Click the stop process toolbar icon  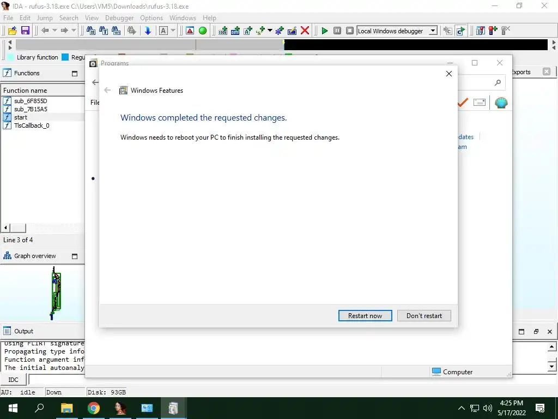point(350,31)
